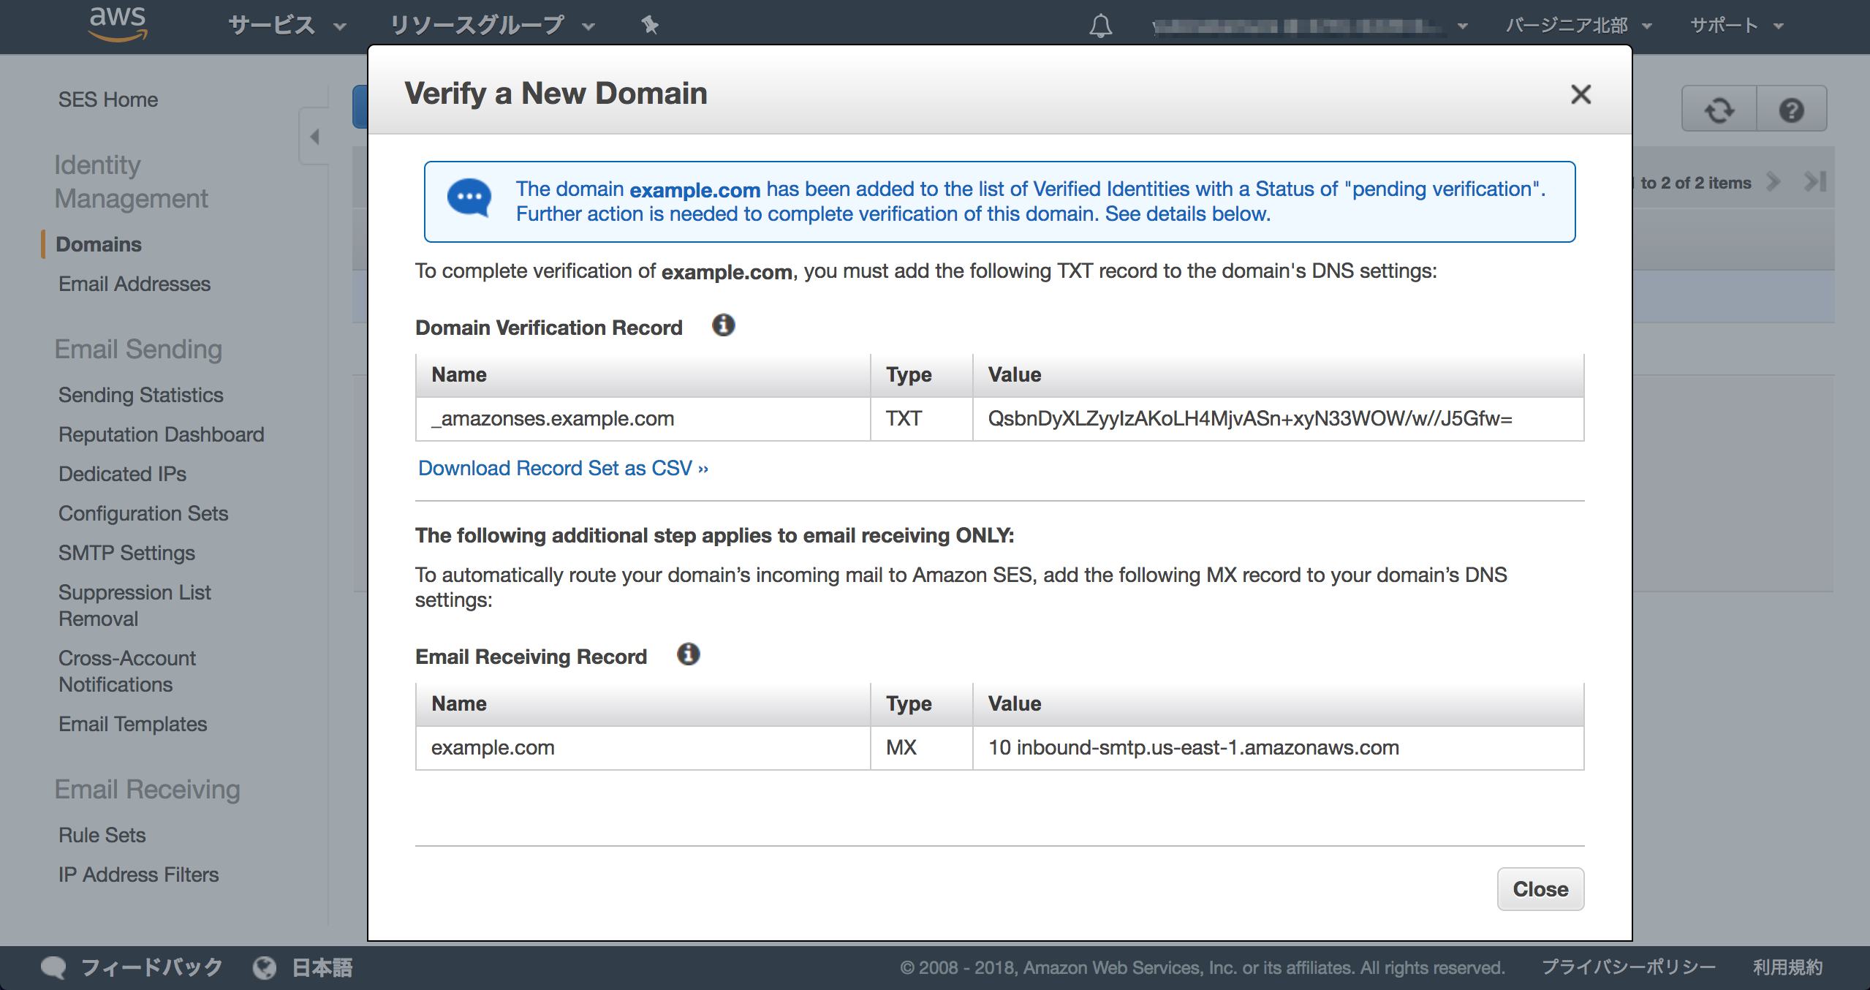This screenshot has height=990, width=1870.
Task: Click the chat bubble icon in the notice
Action: pos(469,197)
